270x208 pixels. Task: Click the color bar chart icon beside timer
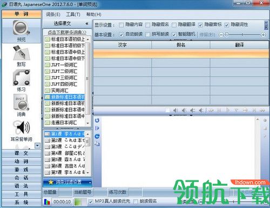[x=47, y=202]
